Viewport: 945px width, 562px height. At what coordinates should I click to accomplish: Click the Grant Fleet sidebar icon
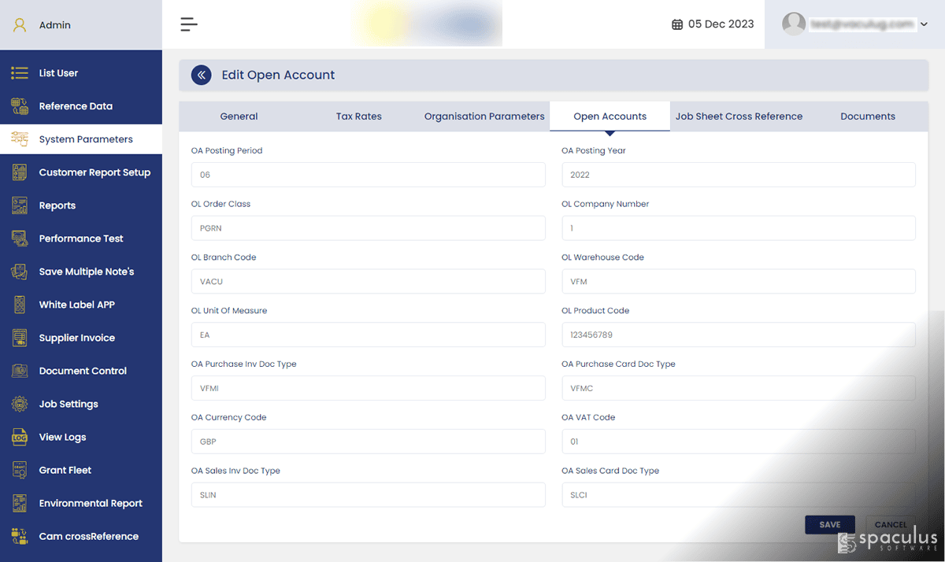[20, 470]
